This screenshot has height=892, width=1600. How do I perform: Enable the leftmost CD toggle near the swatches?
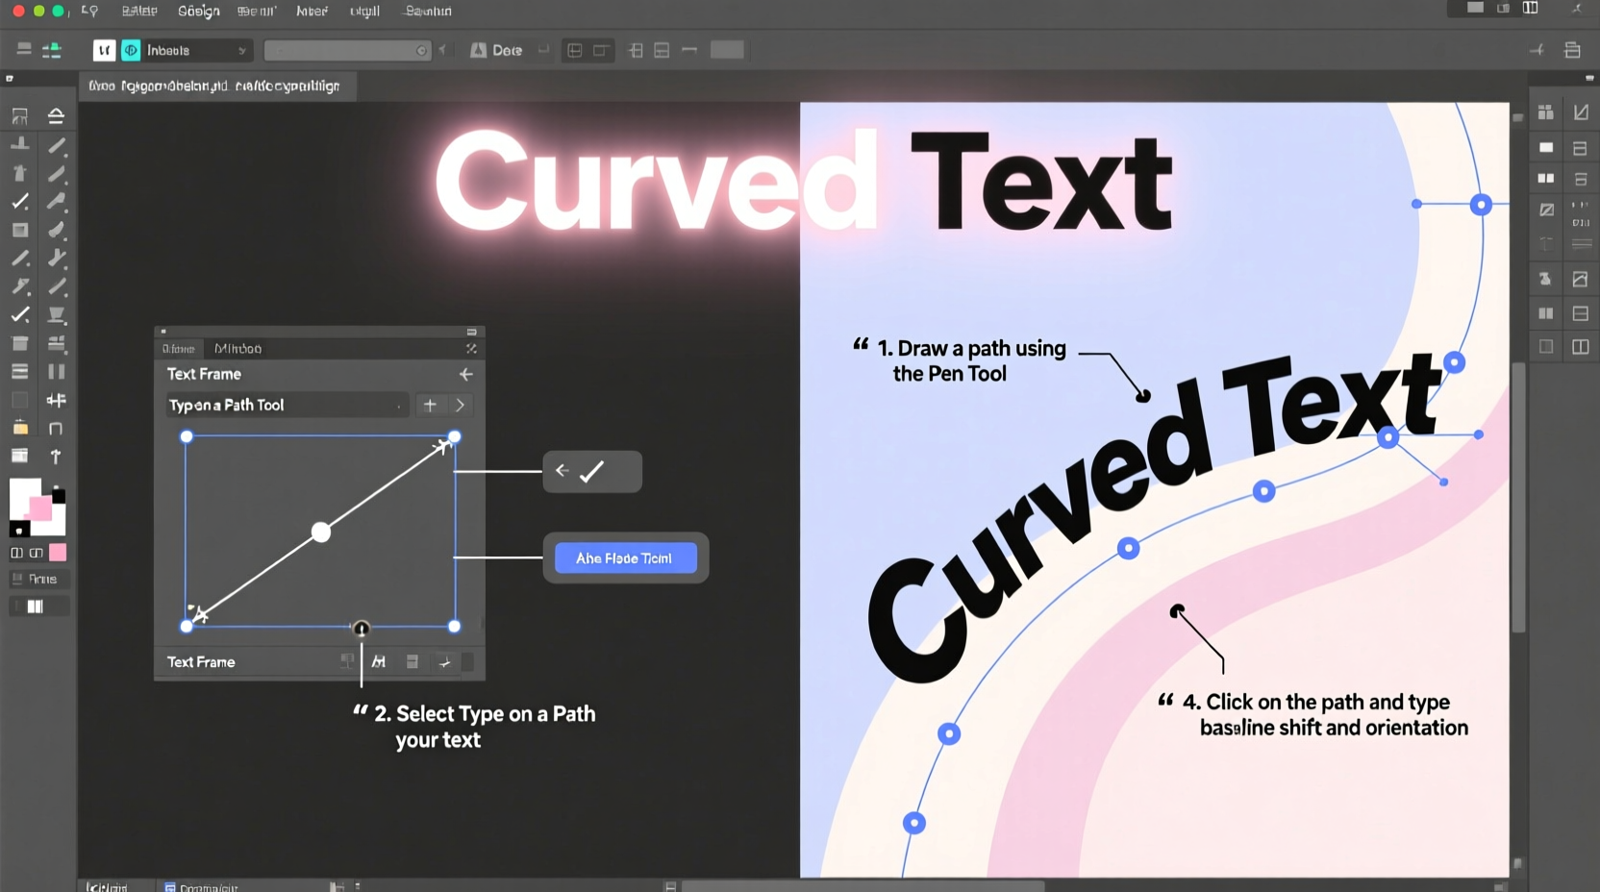pyautogui.click(x=17, y=553)
